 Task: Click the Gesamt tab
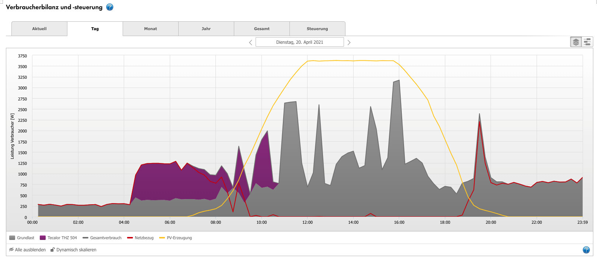click(x=261, y=29)
